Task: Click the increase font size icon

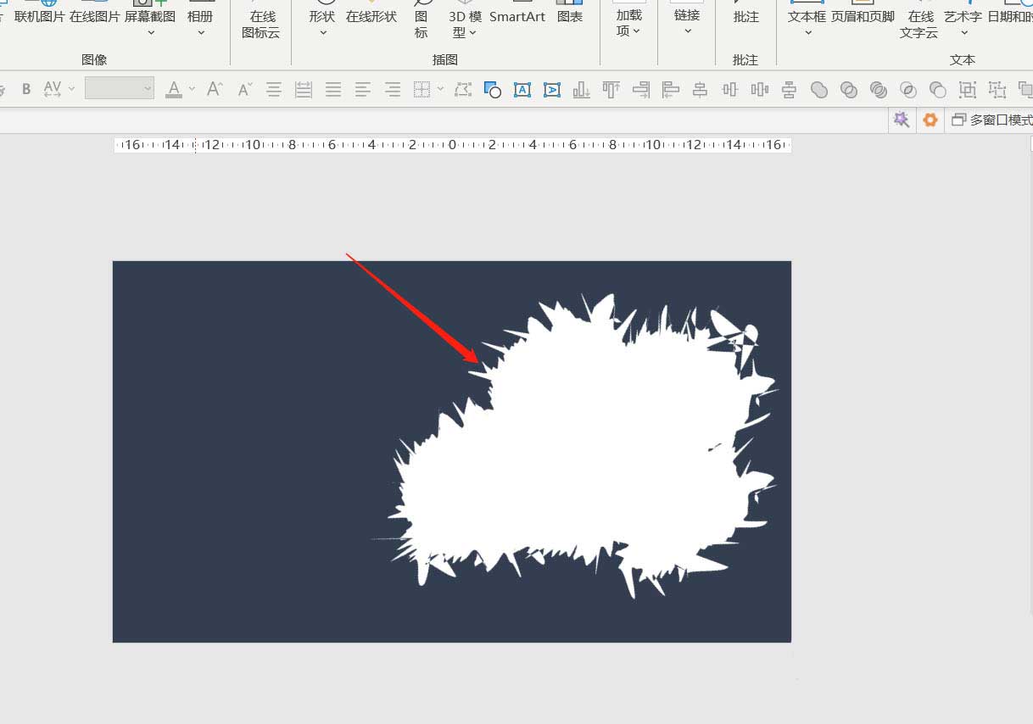Action: pos(215,89)
